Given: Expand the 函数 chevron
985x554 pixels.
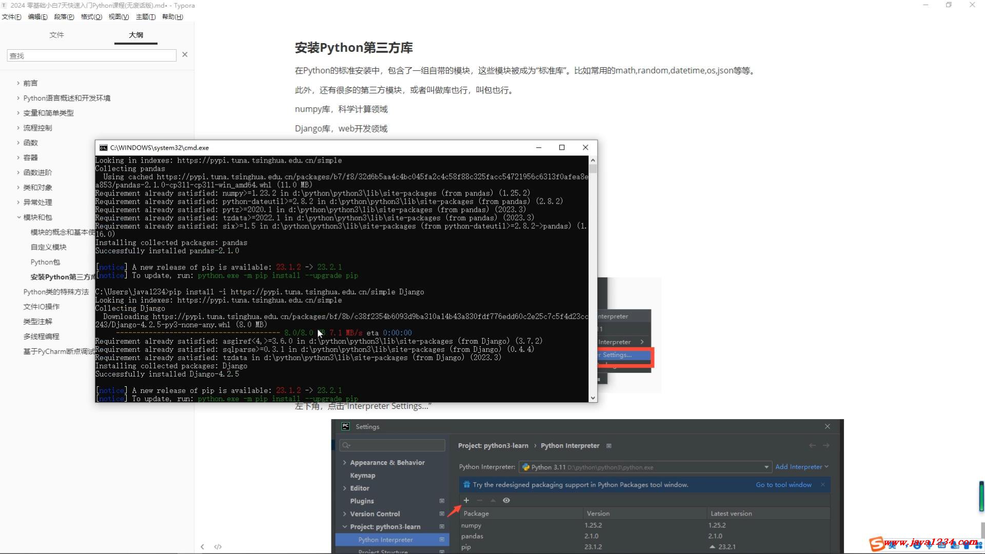Looking at the screenshot, I should 18,143.
